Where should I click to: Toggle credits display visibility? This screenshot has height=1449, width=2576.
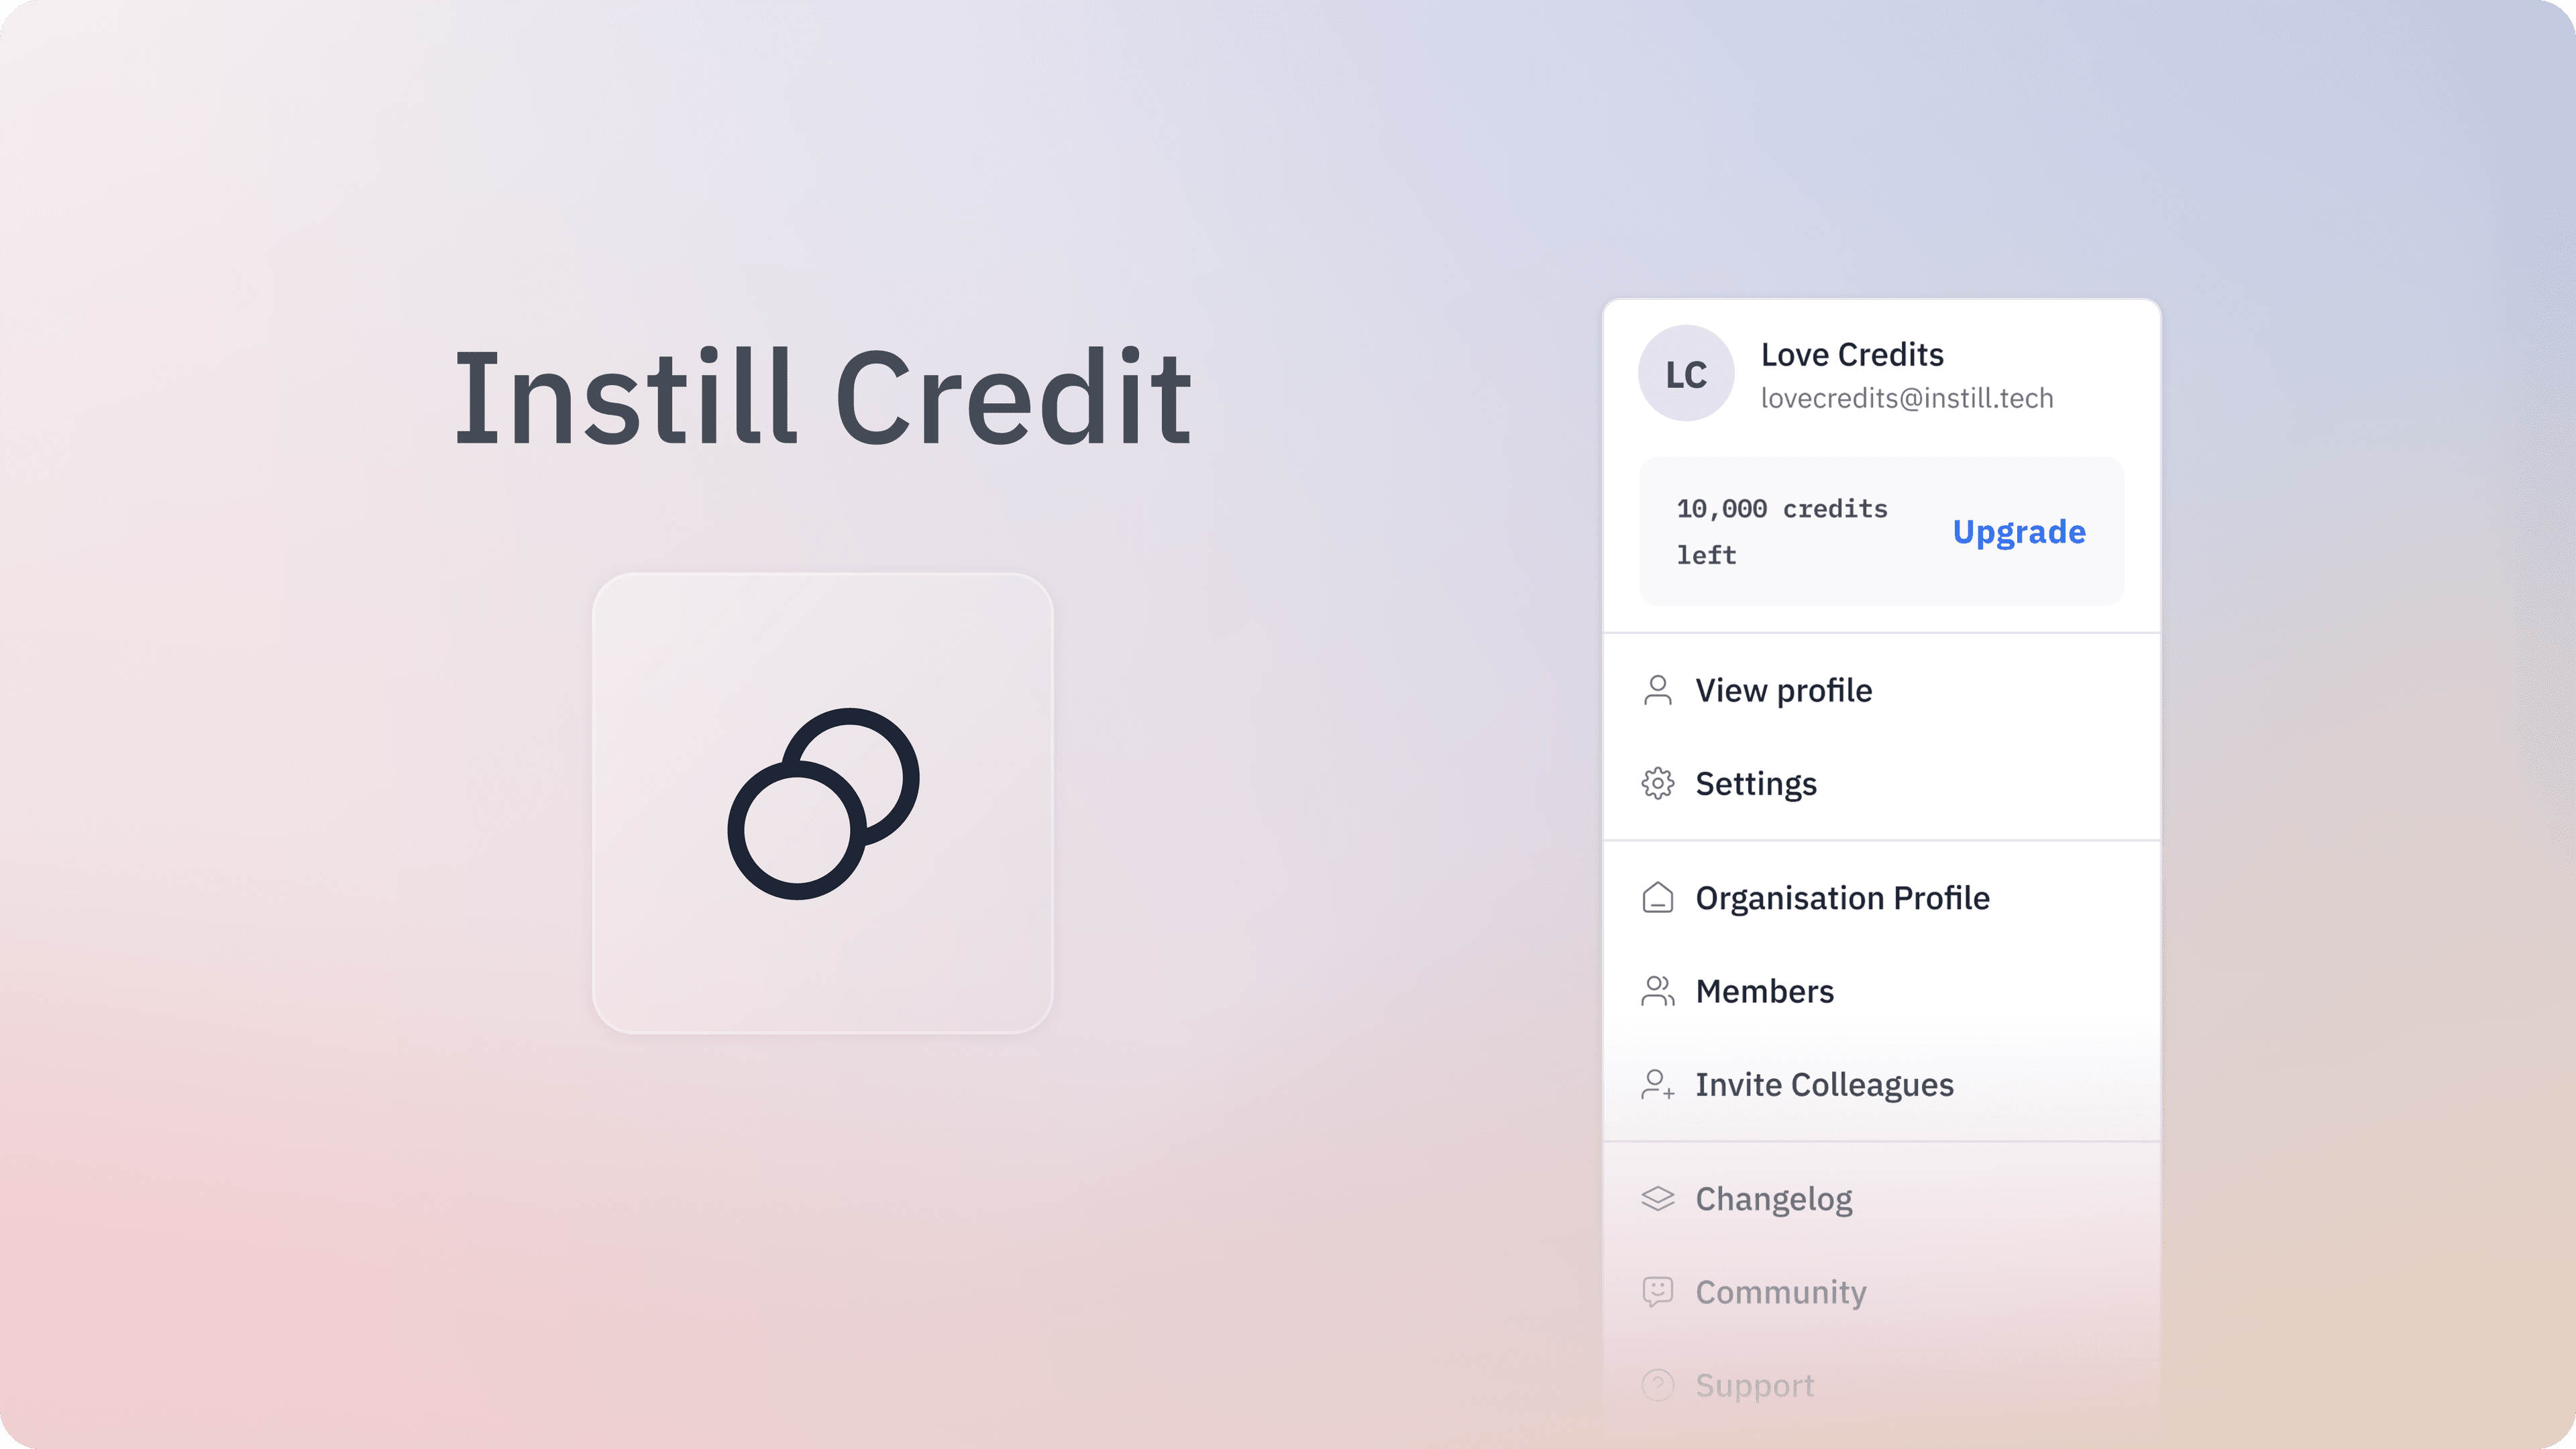[x=1780, y=531]
